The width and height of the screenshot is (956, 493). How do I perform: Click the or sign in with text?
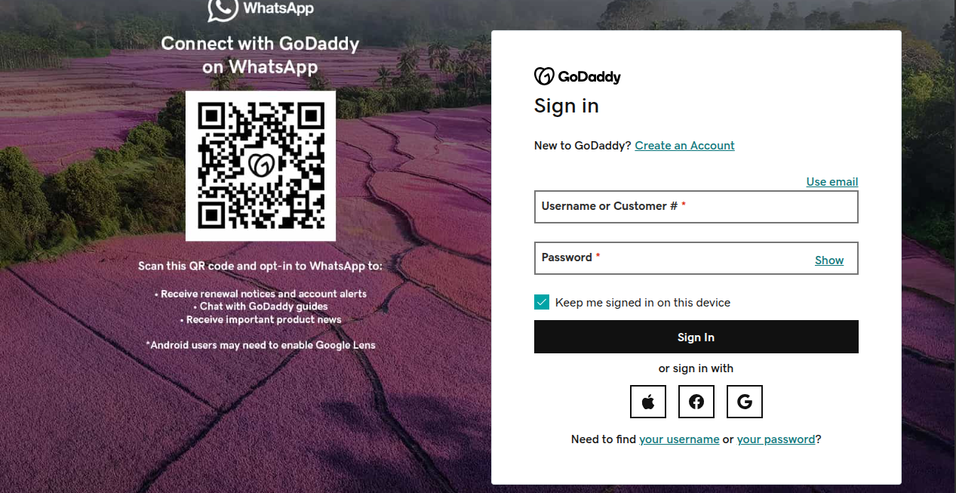(696, 368)
